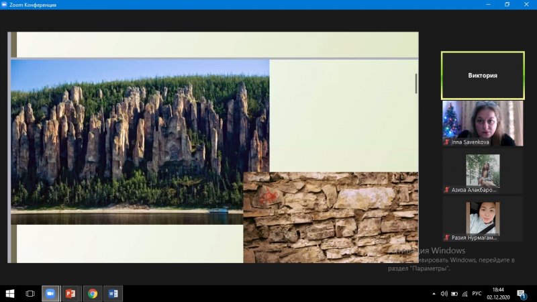
Task: Open the clock and date flyout
Action: (x=499, y=293)
